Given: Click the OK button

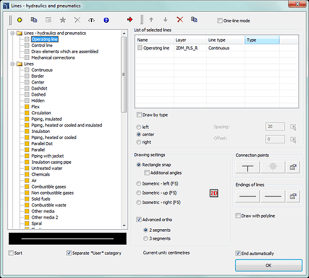Looking at the screenshot, I should point(269,265).
